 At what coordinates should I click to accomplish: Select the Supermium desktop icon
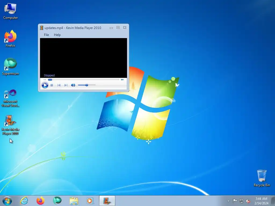[10, 67]
